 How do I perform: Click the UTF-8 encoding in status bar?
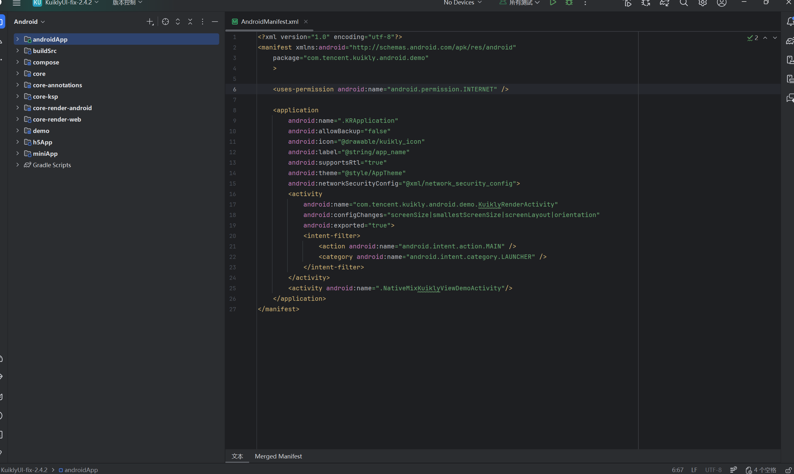713,470
